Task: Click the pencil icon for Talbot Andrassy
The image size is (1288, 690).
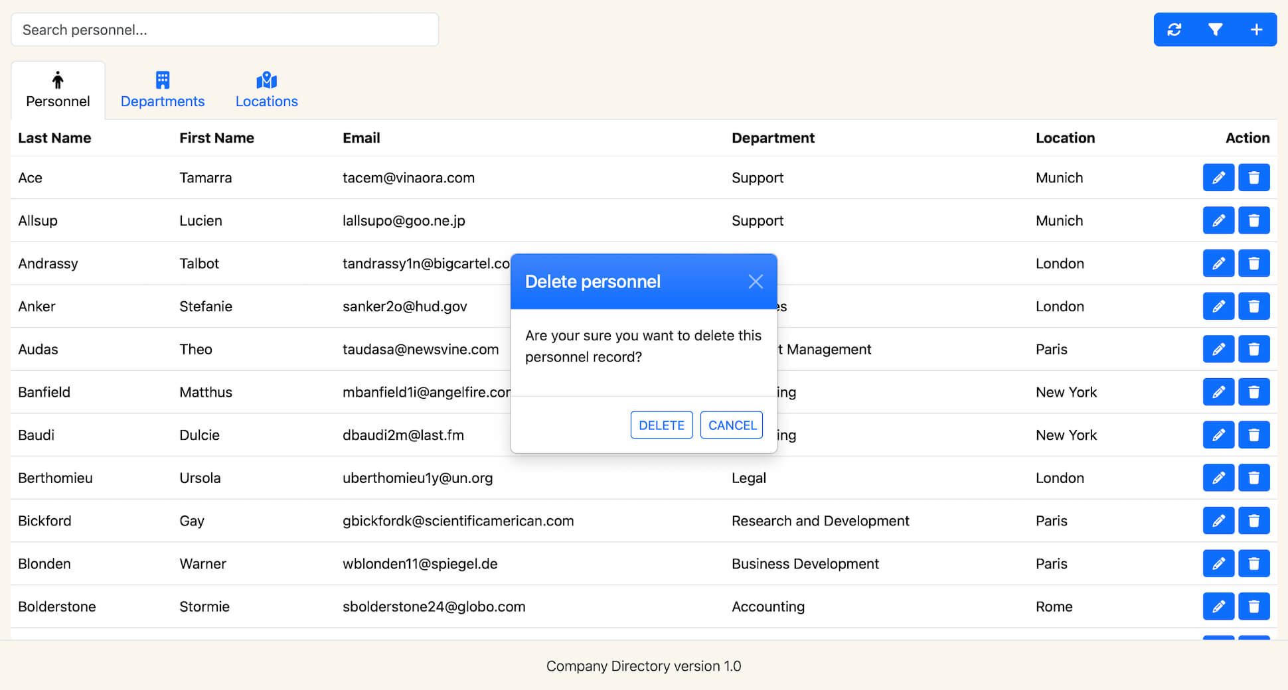Action: (1218, 263)
